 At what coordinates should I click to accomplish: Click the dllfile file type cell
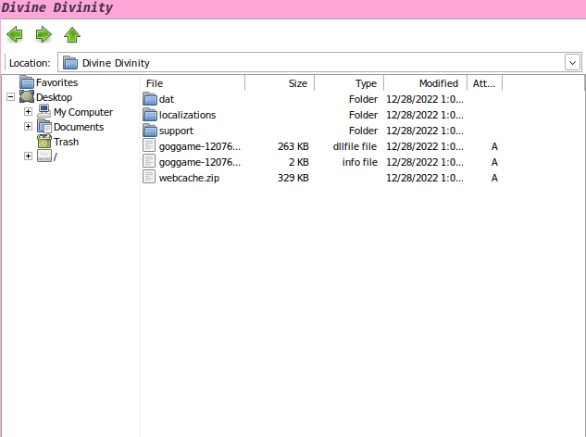[x=355, y=146]
